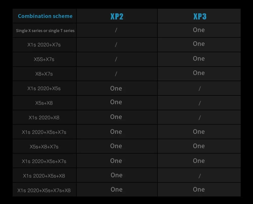The image size is (253, 204).
Task: Select XP3 "One" in X5s+X8+X7s row
Action: (x=199, y=146)
